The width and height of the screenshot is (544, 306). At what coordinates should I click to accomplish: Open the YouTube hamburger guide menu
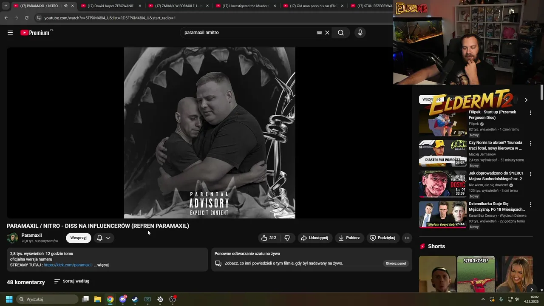tap(10, 33)
